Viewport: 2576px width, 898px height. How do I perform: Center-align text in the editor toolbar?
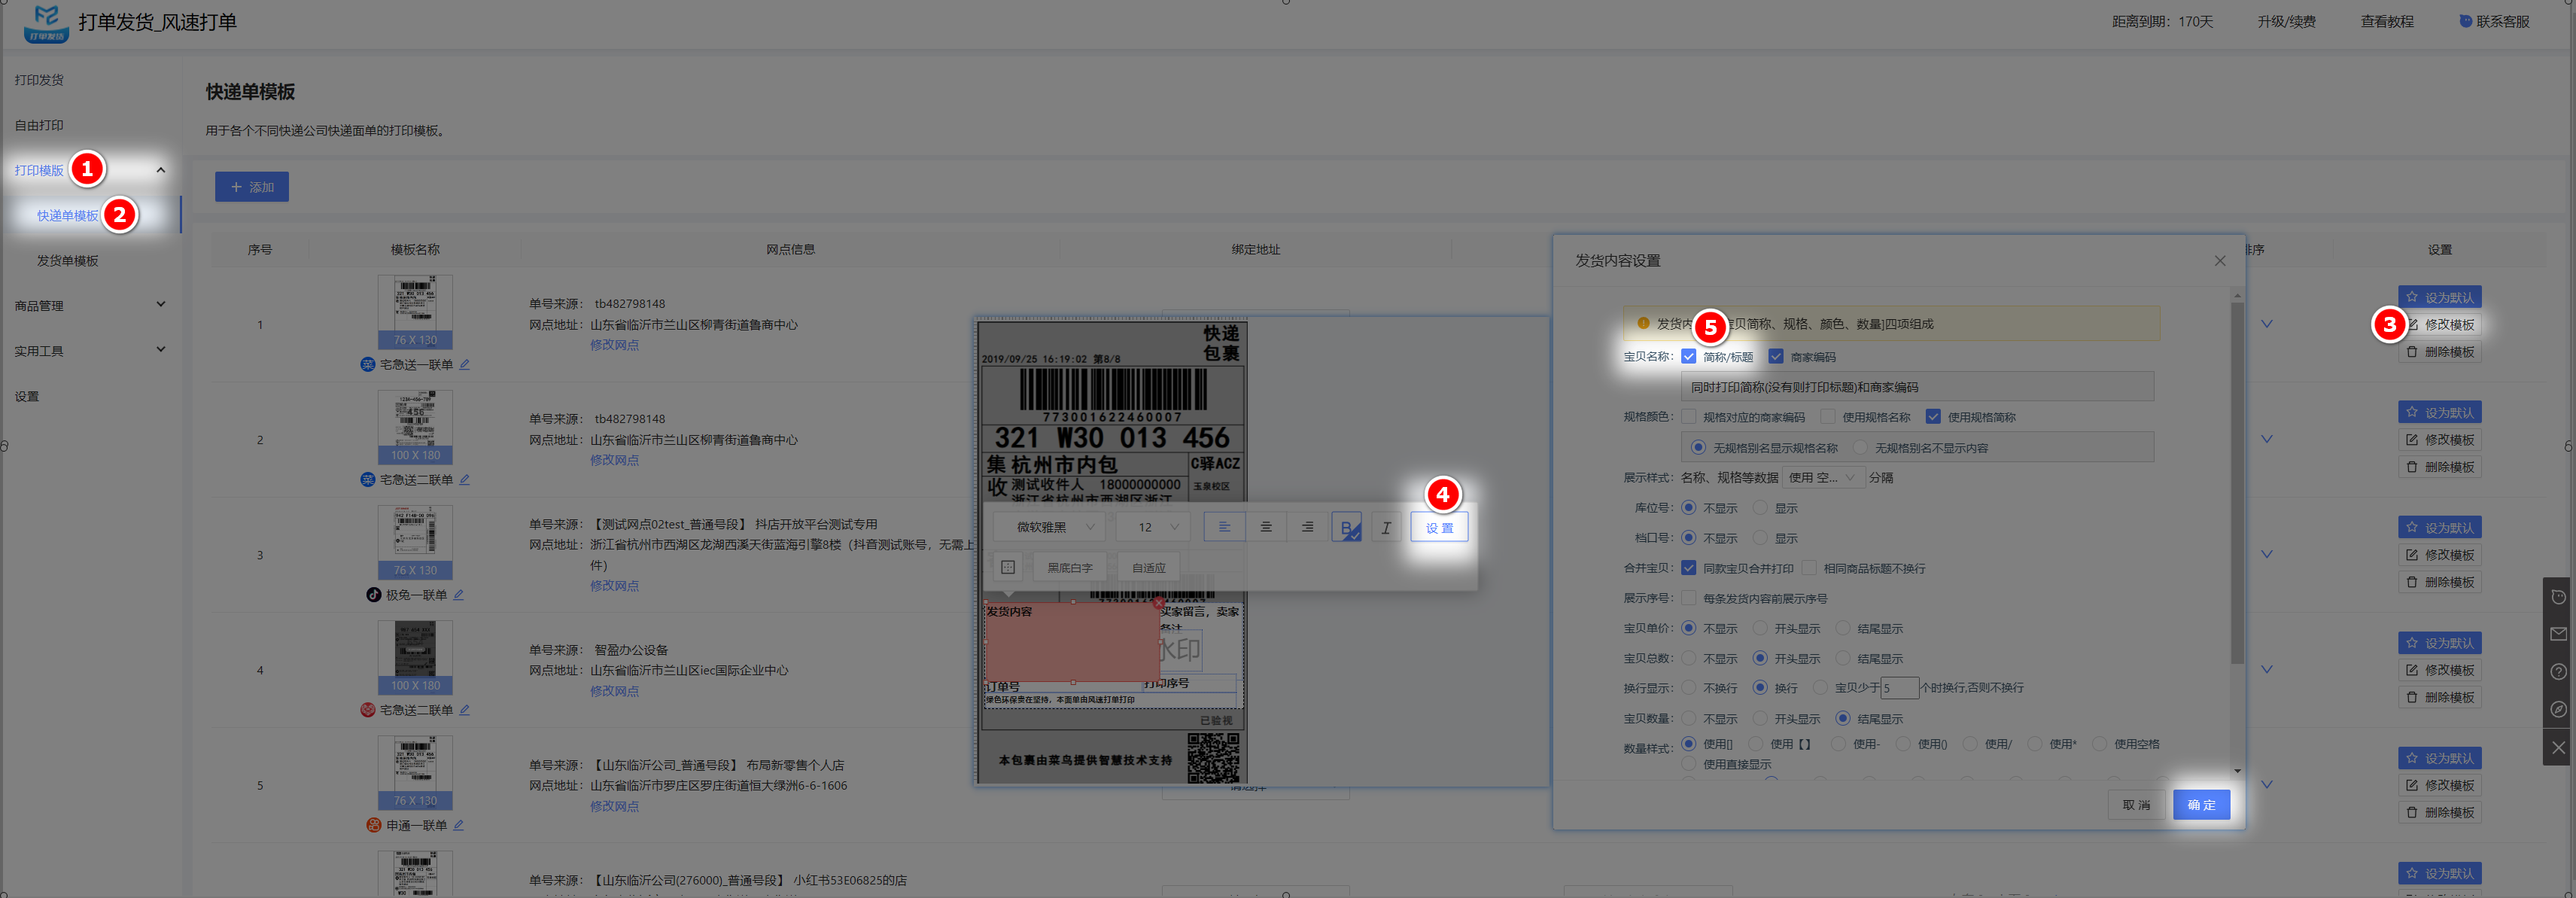1265,527
